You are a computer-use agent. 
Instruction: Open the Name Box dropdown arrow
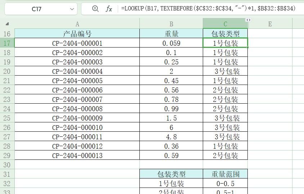tap(72, 9)
